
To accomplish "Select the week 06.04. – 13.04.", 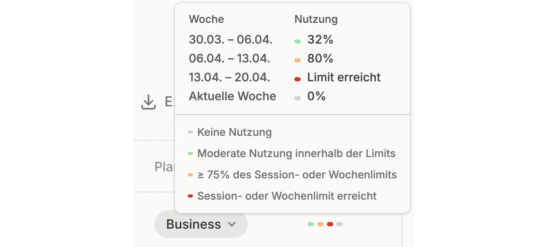I will [229, 59].
